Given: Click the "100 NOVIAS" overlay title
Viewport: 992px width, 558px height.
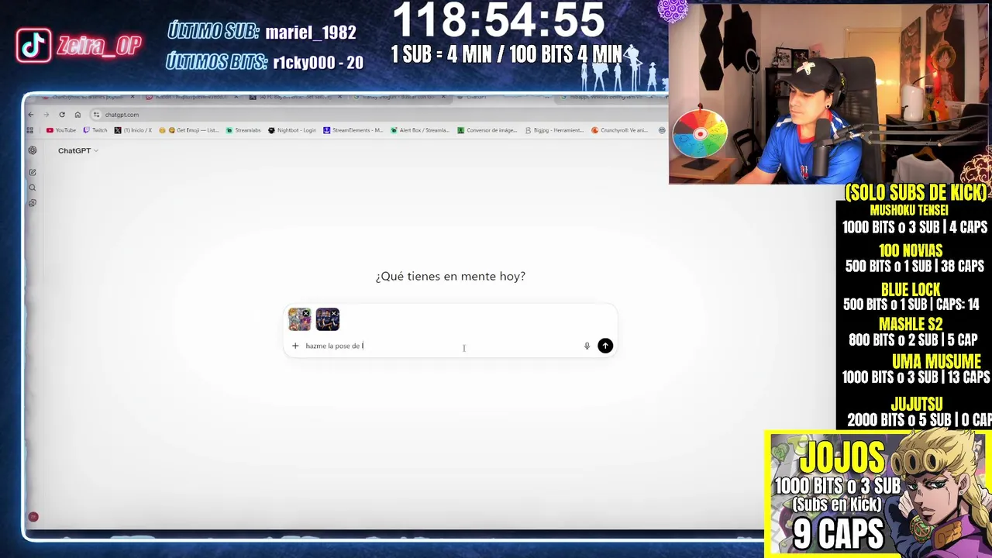Looking at the screenshot, I should [x=911, y=250].
